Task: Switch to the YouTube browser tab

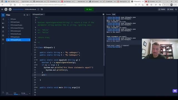Action: 151,1
